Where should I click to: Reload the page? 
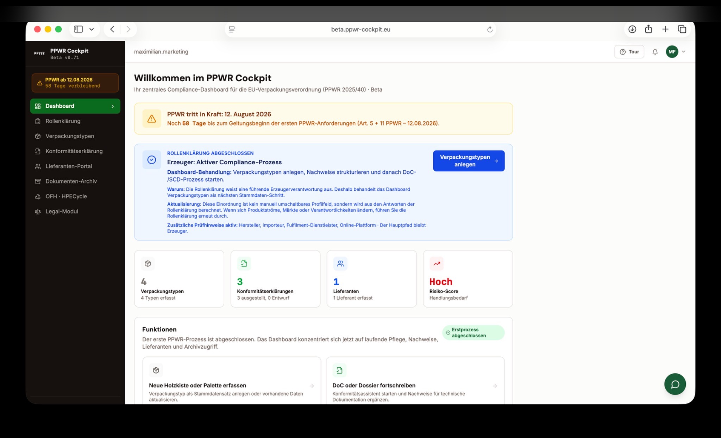click(490, 30)
